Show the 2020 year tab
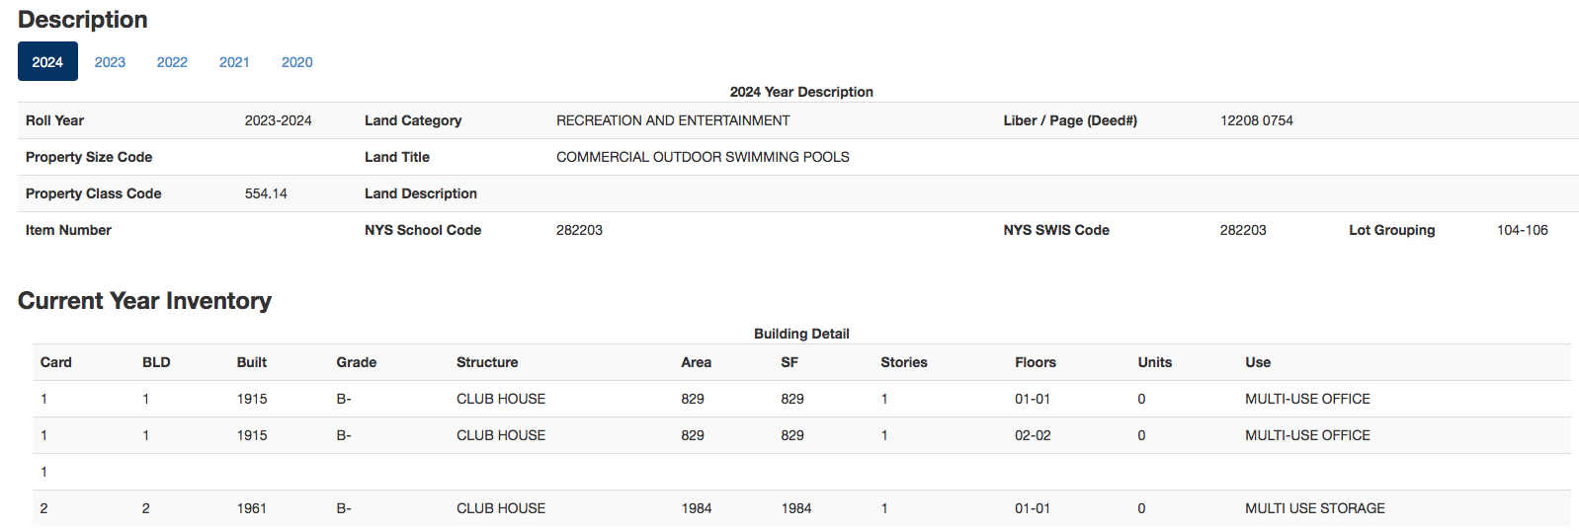1579x531 pixels. [296, 62]
